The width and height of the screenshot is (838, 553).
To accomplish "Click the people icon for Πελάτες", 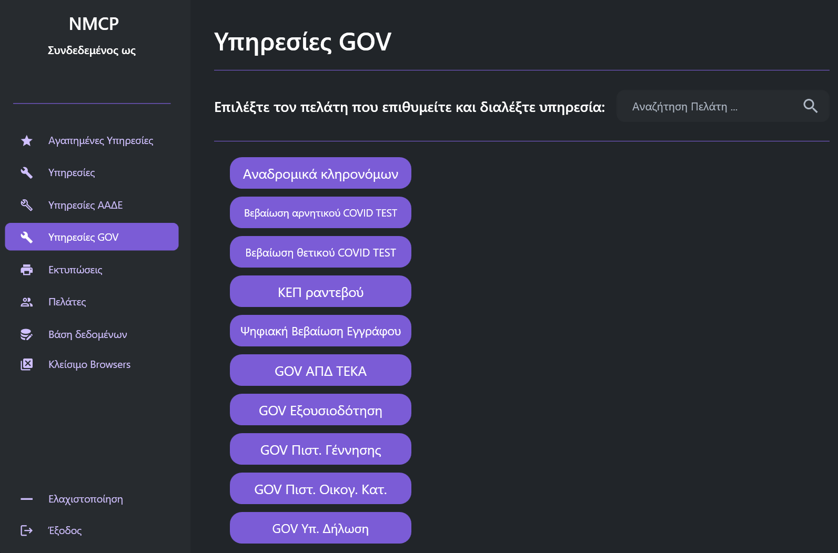I will click(27, 302).
